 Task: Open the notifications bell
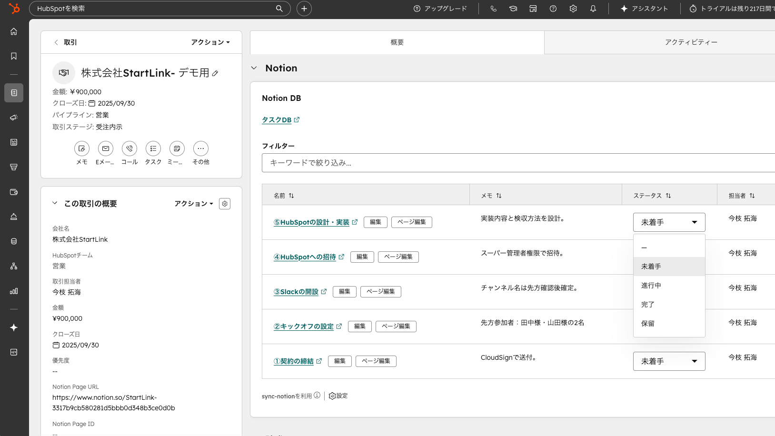(x=593, y=9)
